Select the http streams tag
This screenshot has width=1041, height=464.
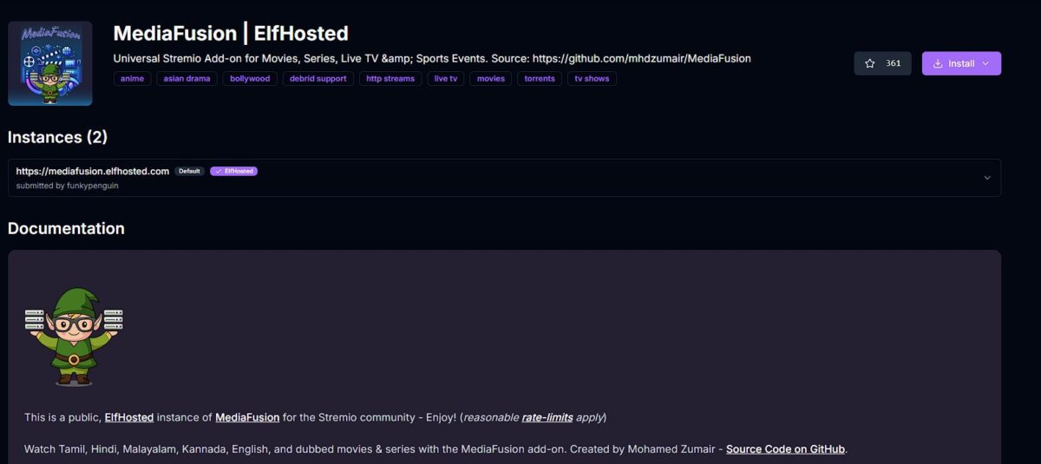390,79
